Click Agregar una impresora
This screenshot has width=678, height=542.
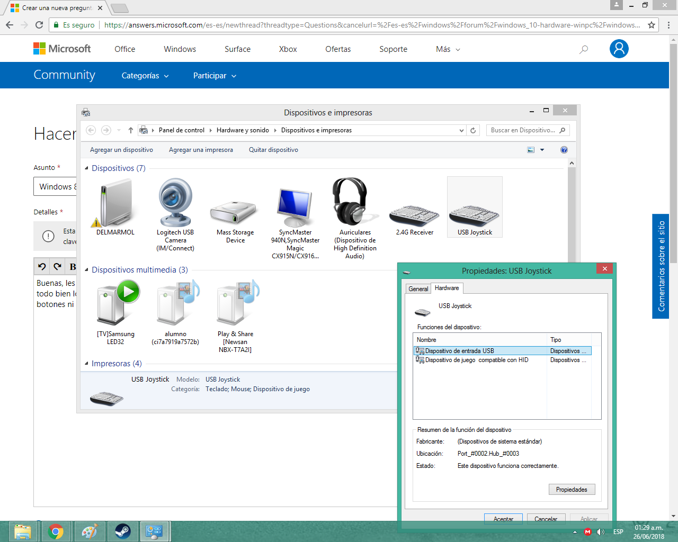pyautogui.click(x=201, y=150)
